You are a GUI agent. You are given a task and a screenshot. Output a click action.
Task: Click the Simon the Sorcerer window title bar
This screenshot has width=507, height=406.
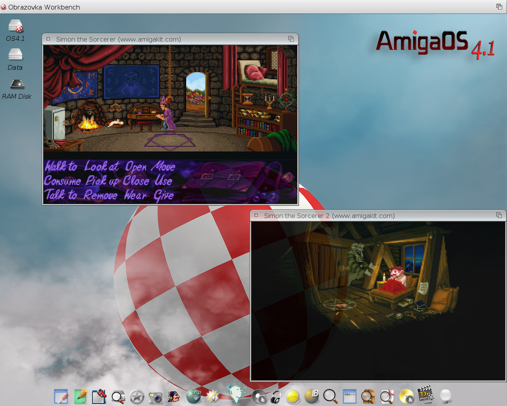[x=170, y=39]
